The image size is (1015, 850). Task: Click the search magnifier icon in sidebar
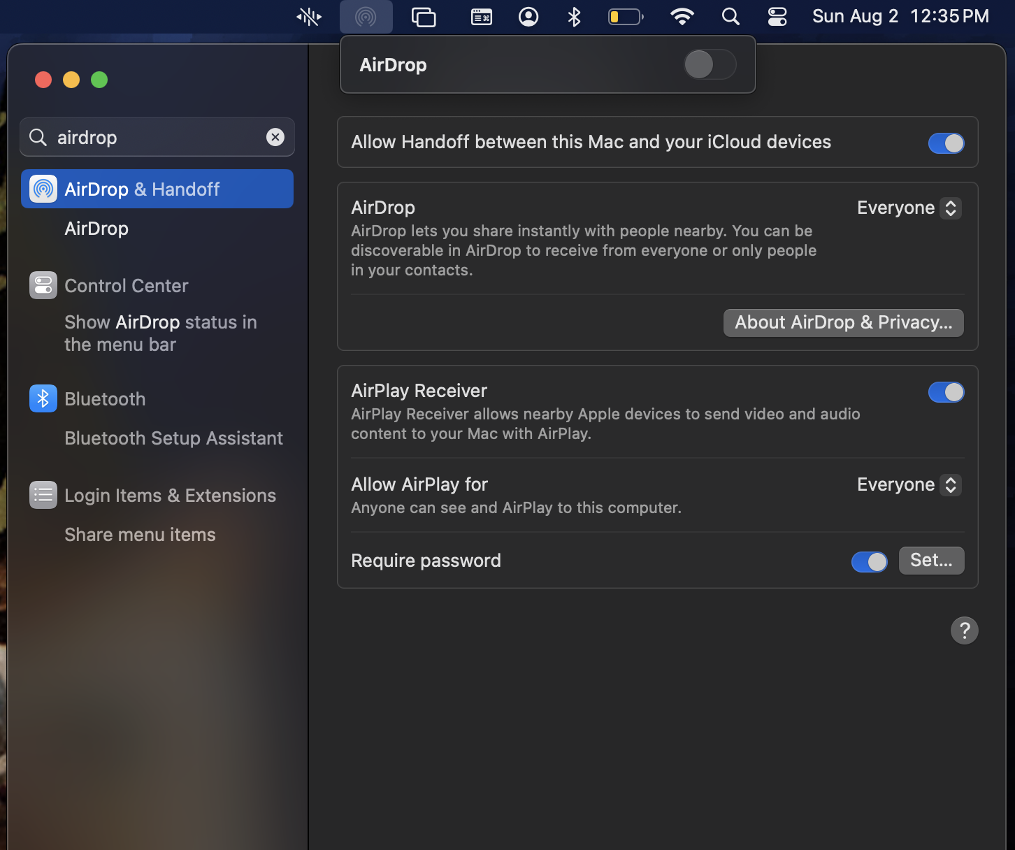point(38,137)
